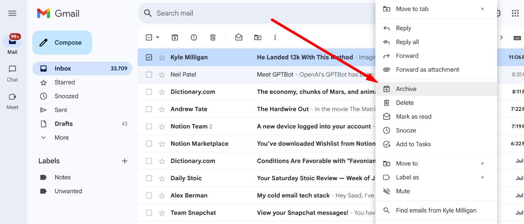Star the Andrew Tate email

pyautogui.click(x=162, y=109)
